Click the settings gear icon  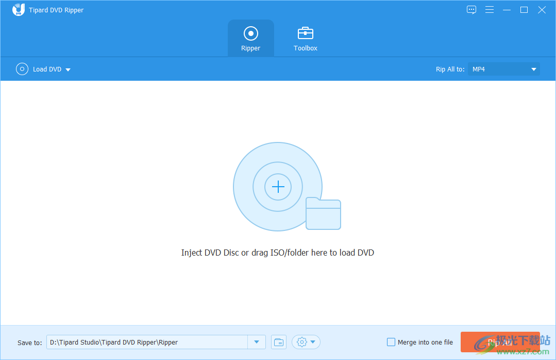pyautogui.click(x=302, y=342)
